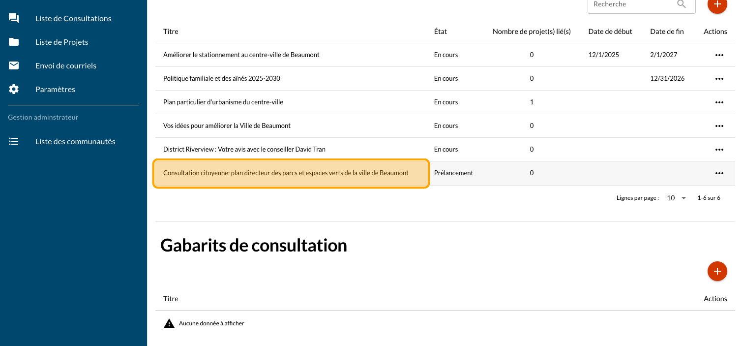The image size is (743, 346).
Task: Open three-dot menu for Plan particulier d'urbanisme
Action: pyautogui.click(x=719, y=102)
